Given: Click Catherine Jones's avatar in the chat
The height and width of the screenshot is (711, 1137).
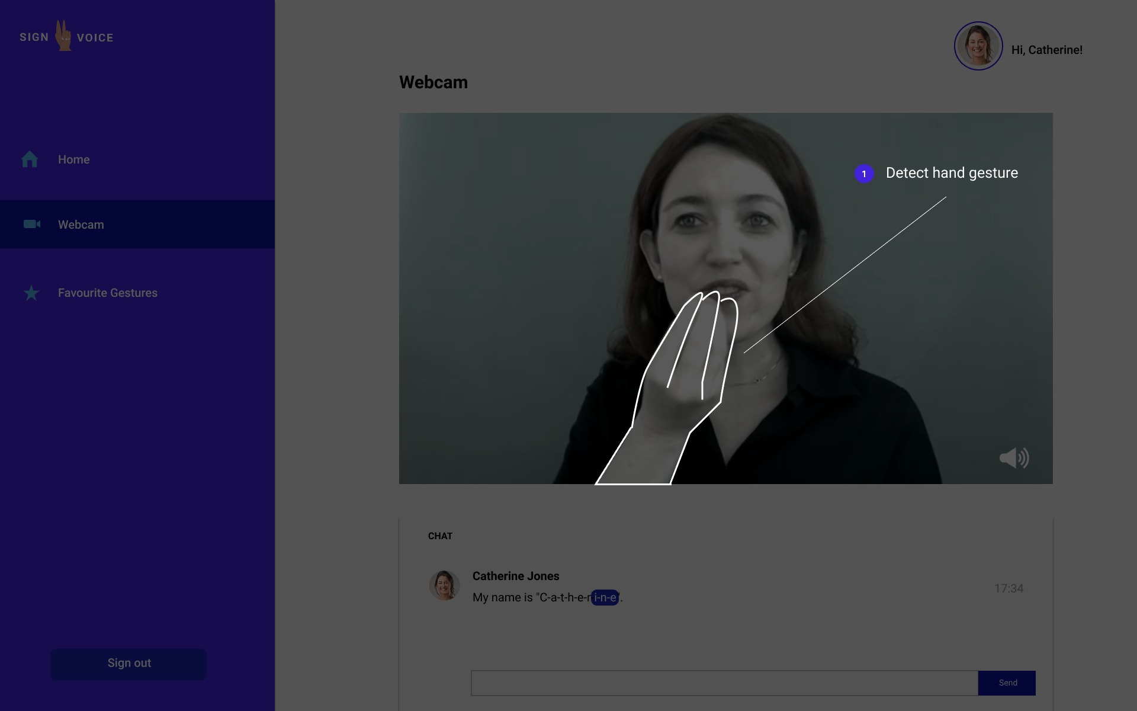Looking at the screenshot, I should [x=444, y=585].
